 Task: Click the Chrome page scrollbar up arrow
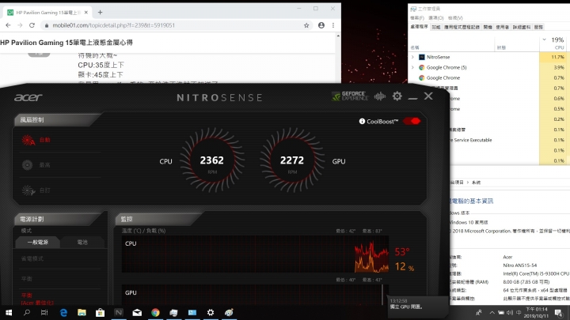tap(338, 36)
